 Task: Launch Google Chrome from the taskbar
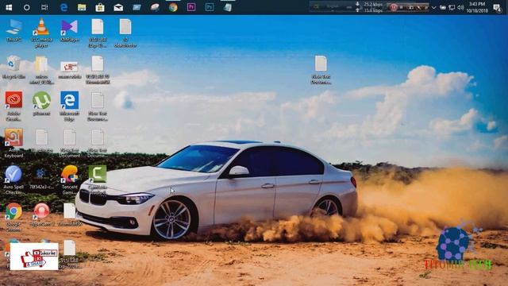(x=173, y=7)
